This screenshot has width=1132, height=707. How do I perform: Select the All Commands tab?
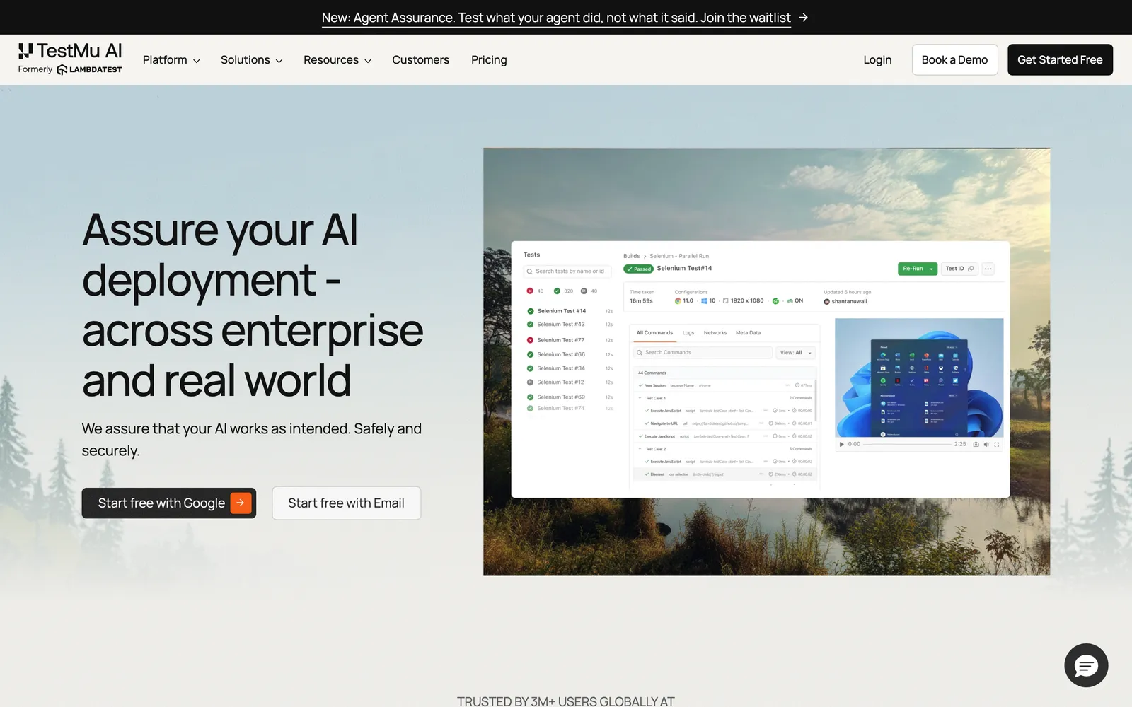coord(654,332)
